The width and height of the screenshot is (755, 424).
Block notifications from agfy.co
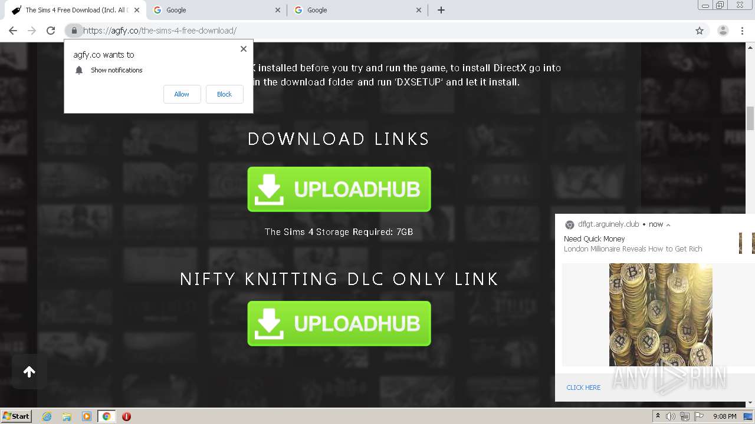[x=224, y=94]
